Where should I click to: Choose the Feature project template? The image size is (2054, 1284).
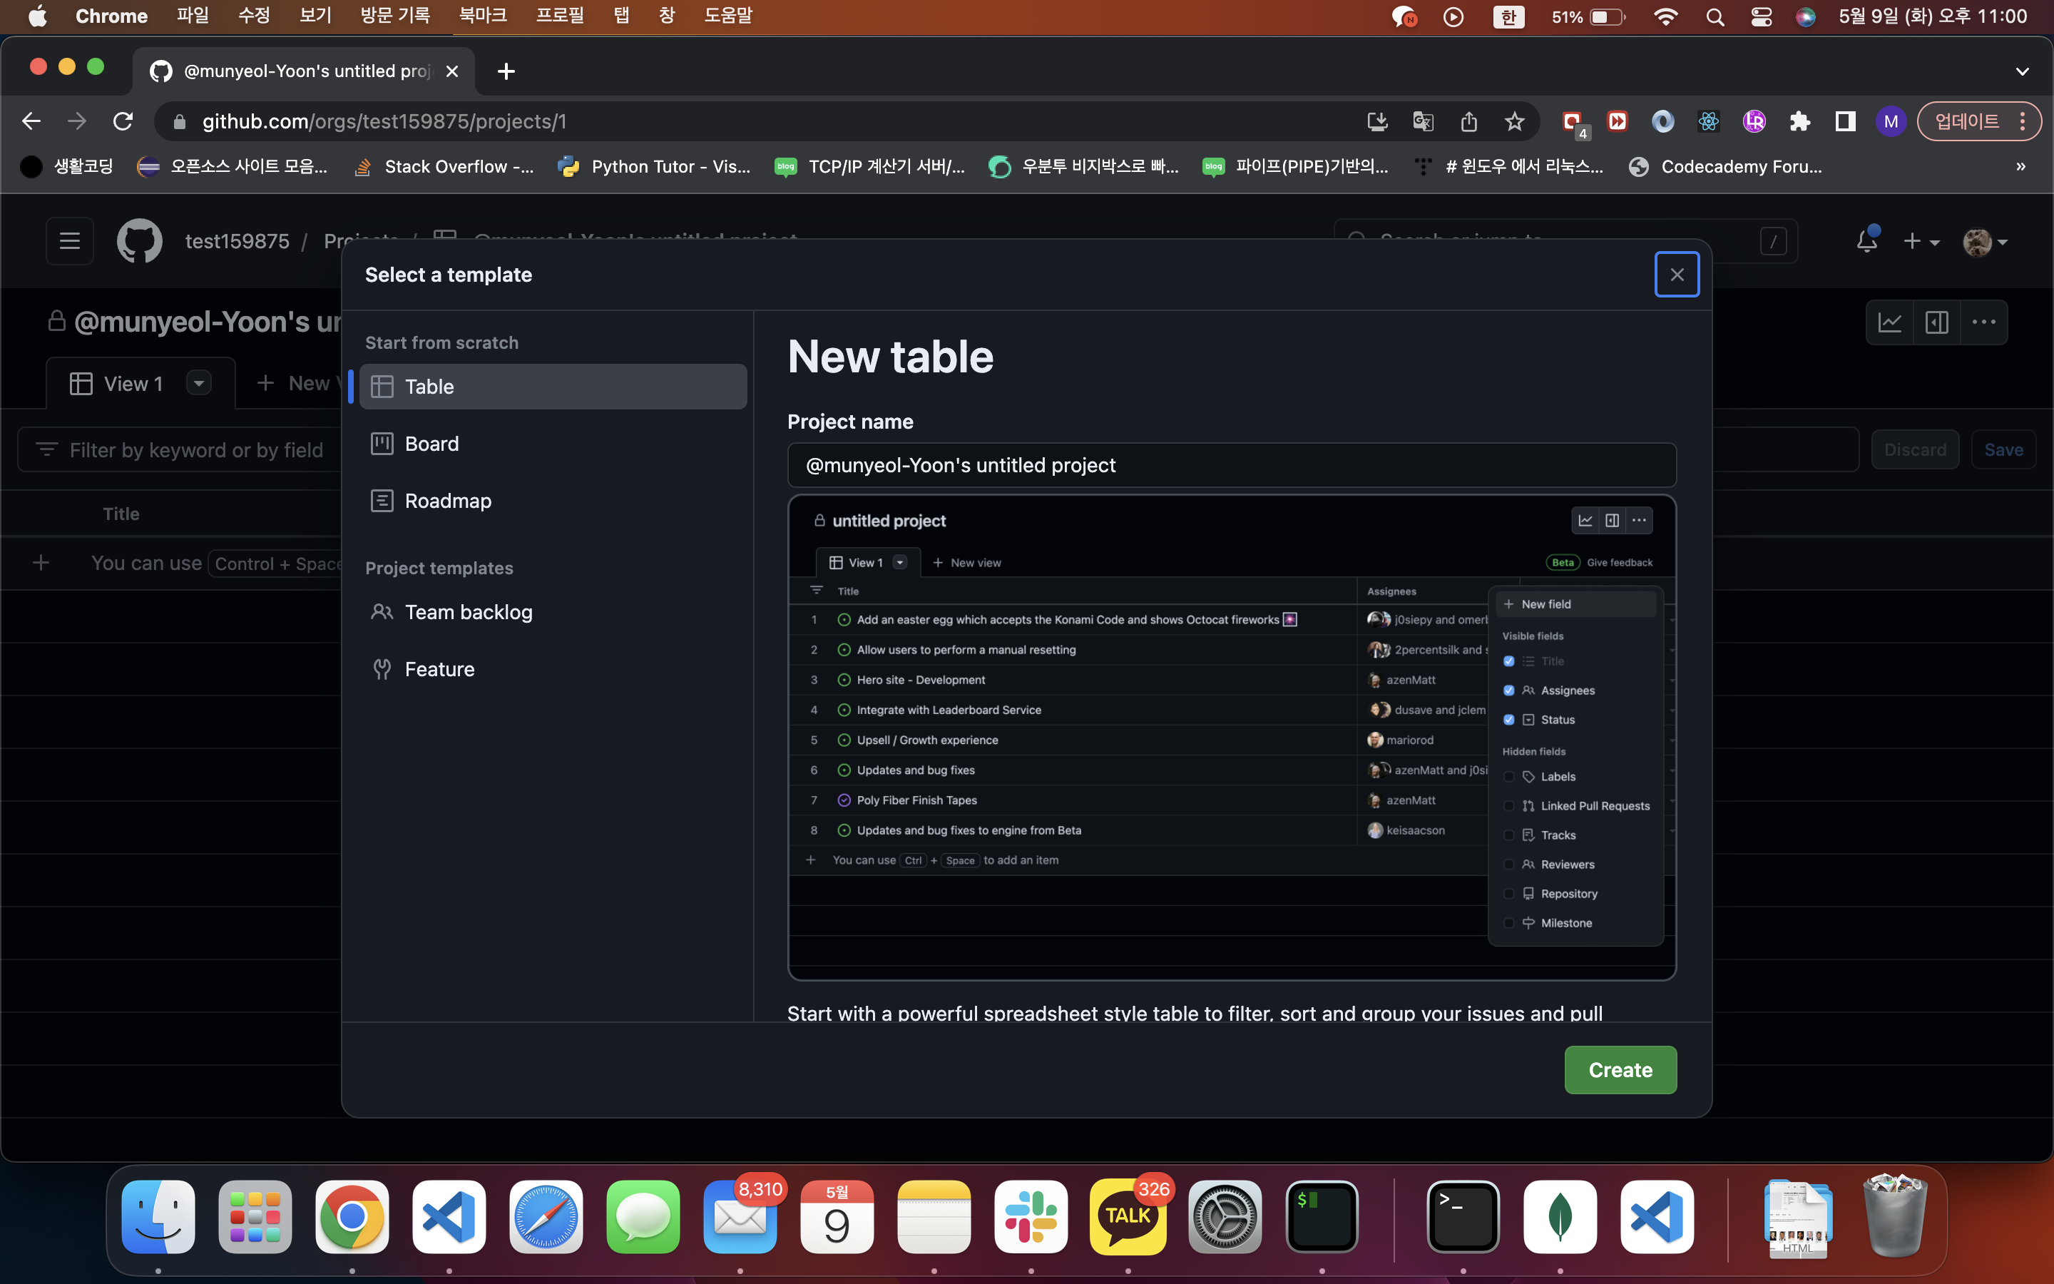(439, 669)
